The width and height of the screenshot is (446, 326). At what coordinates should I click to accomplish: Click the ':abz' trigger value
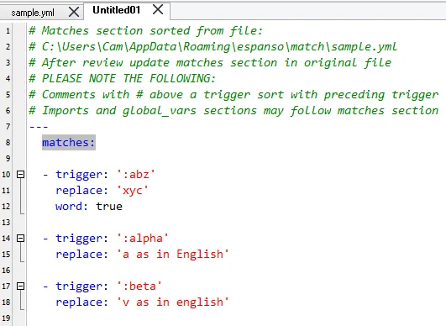[136, 174]
